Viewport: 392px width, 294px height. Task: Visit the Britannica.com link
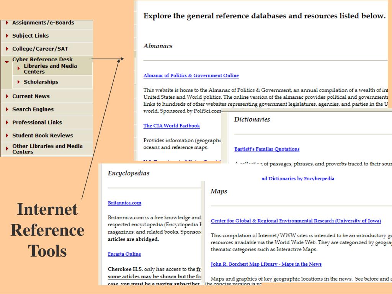click(124, 203)
